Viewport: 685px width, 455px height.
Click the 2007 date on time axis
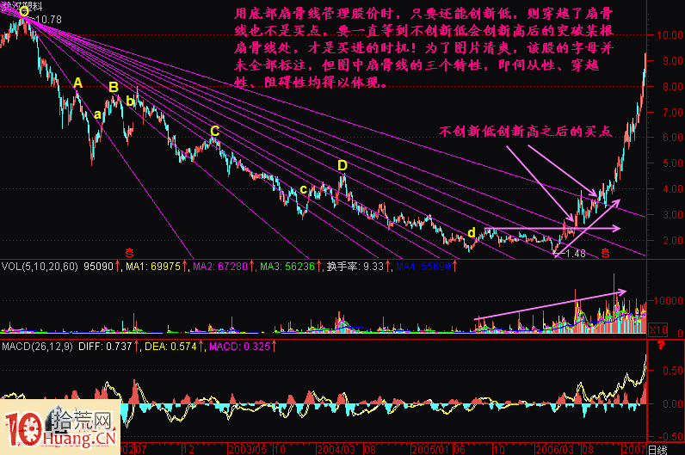[634, 449]
